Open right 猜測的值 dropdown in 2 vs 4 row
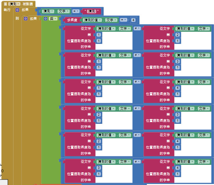214x185 pixels. tap(185, 135)
